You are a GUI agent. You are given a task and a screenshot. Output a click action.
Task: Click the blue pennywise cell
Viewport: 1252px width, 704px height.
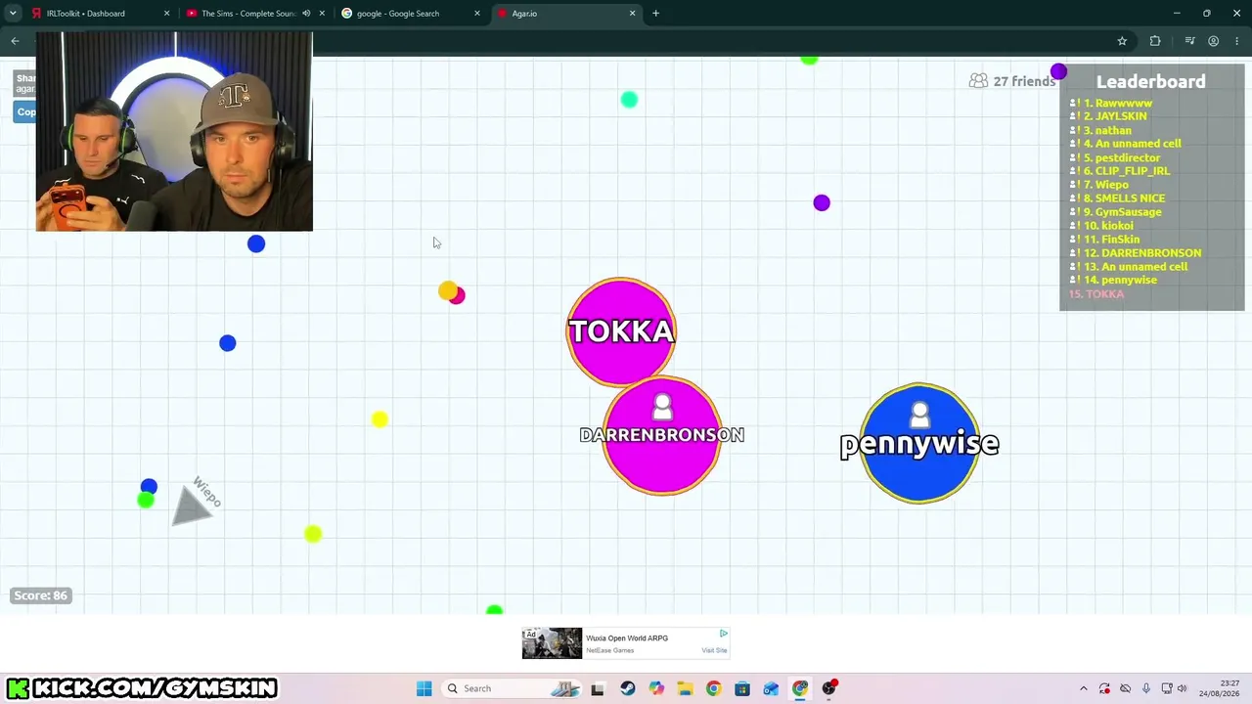(x=919, y=443)
